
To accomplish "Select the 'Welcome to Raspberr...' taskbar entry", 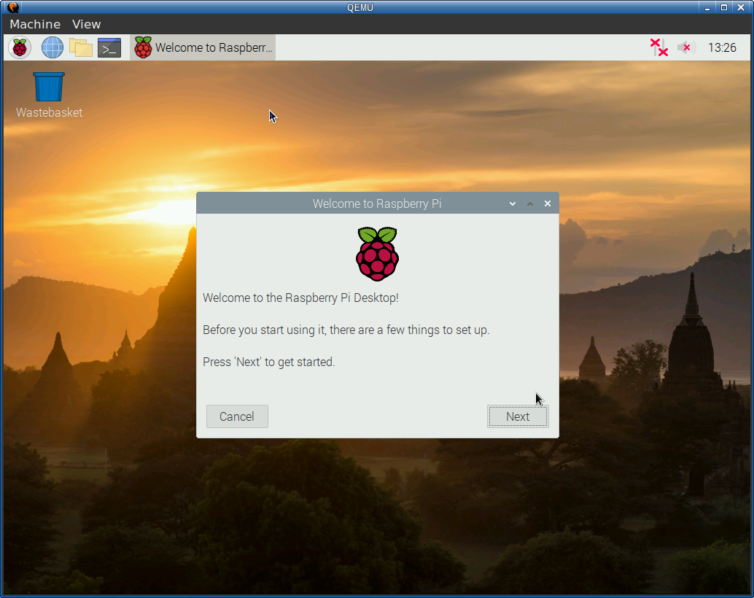I will pyautogui.click(x=203, y=47).
